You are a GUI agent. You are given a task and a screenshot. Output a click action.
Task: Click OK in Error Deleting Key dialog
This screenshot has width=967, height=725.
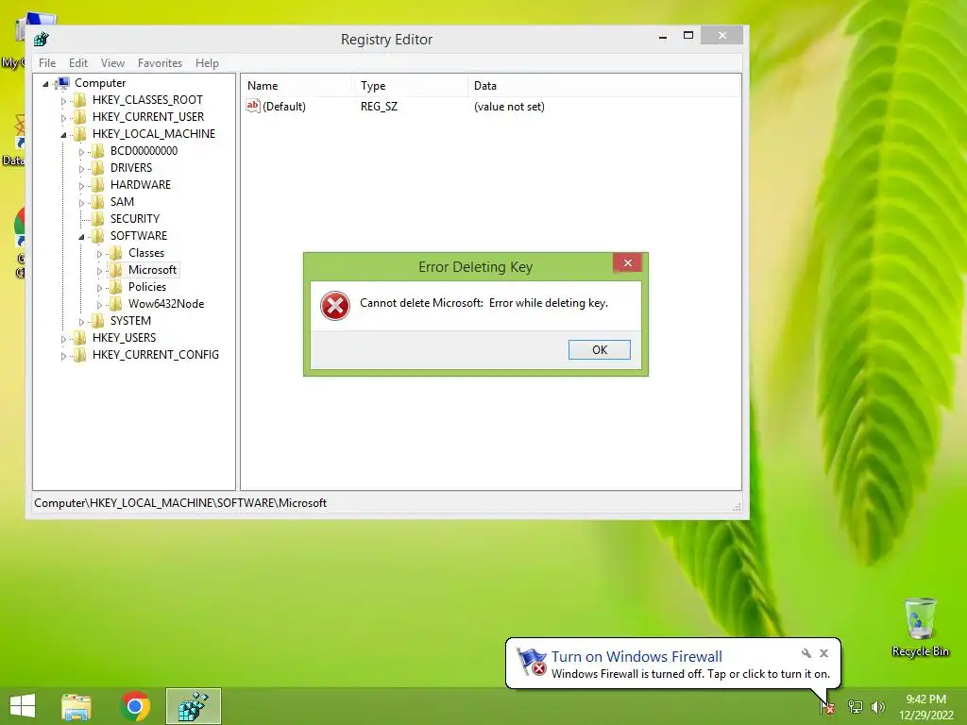[x=599, y=349]
